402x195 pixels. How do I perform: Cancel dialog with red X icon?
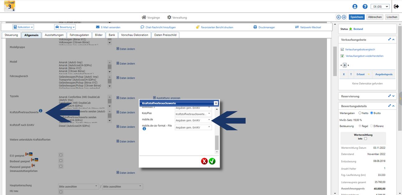click(x=204, y=161)
